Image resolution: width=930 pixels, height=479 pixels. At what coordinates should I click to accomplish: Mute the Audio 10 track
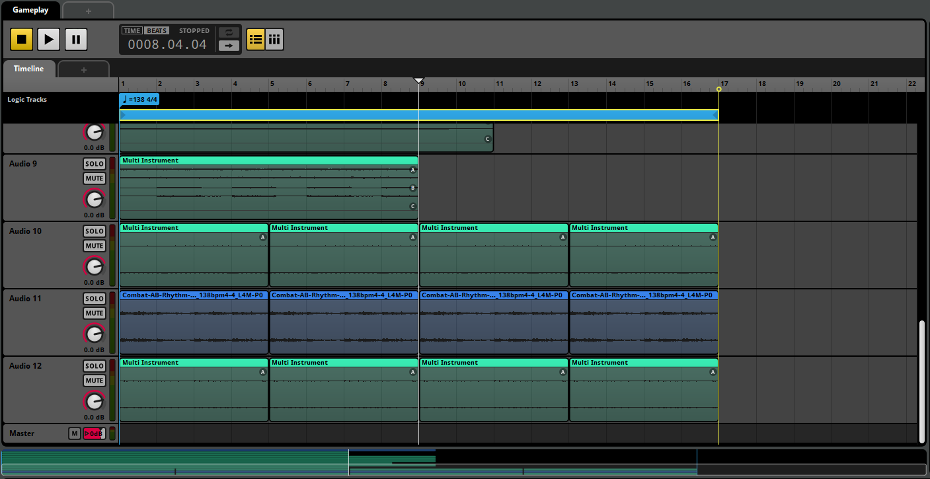tap(95, 246)
